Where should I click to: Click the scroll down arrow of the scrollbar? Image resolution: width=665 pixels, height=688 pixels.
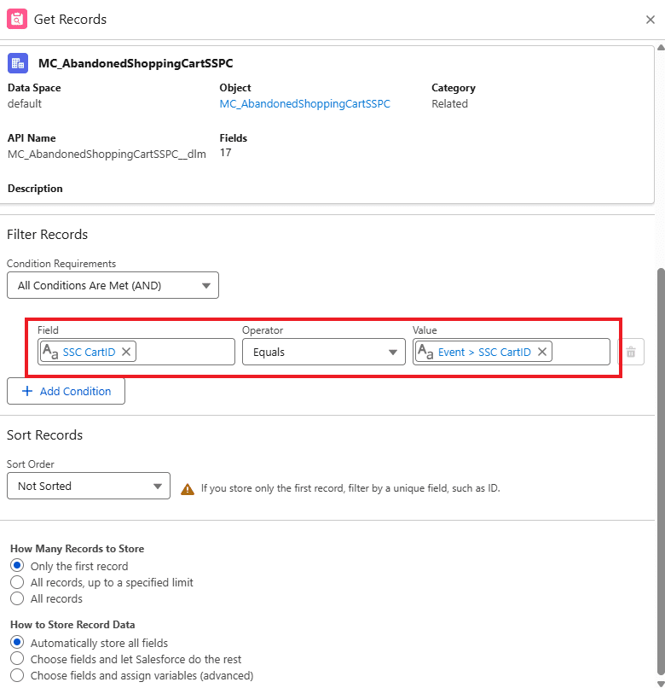click(x=661, y=684)
